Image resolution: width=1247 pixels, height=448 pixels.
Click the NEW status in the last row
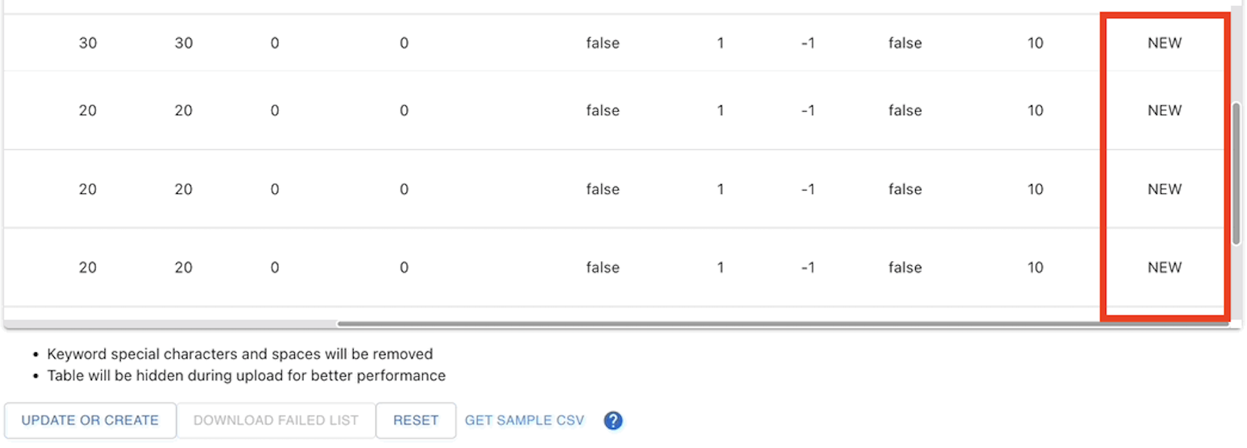coord(1164,267)
